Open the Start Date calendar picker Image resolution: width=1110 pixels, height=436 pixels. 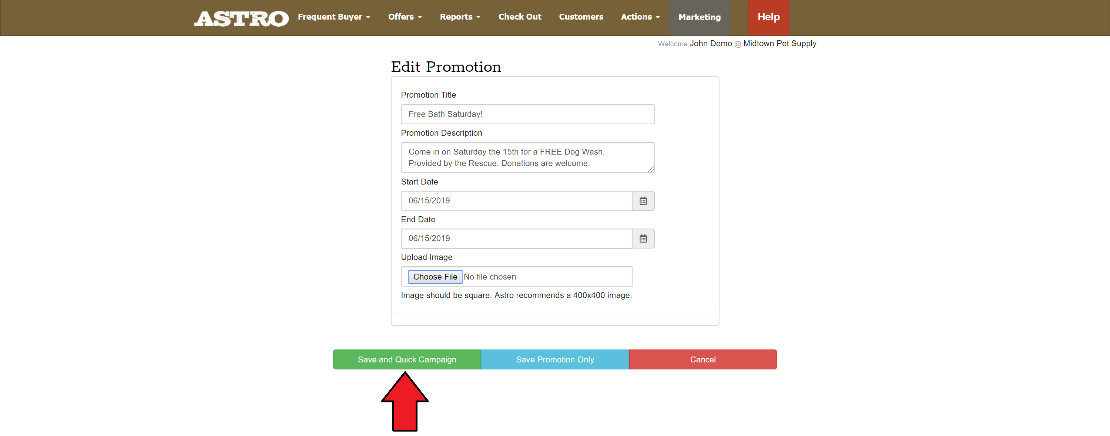(643, 201)
